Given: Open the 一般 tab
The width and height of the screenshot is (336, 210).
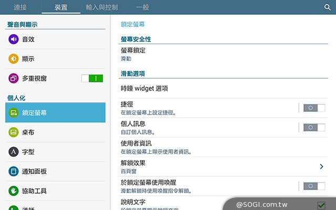Looking at the screenshot, I should click(143, 7).
